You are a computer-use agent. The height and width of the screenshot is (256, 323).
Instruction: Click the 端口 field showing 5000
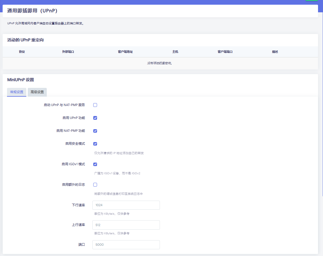click(x=126, y=245)
